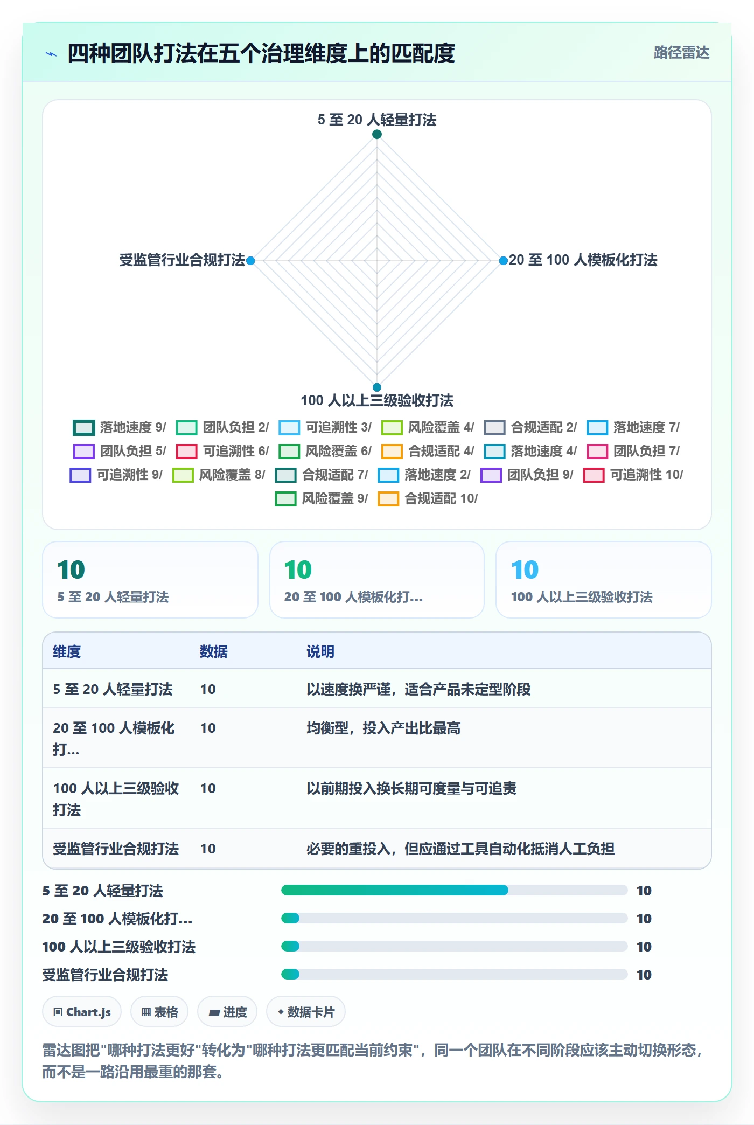The image size is (754, 1125).
Task: Click the 维度 table column header
Action: [x=67, y=651]
